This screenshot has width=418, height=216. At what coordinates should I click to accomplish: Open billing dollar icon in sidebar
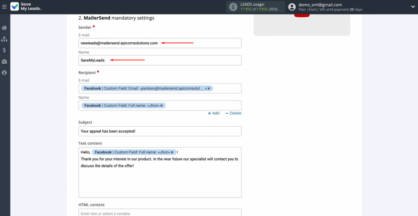(4, 50)
